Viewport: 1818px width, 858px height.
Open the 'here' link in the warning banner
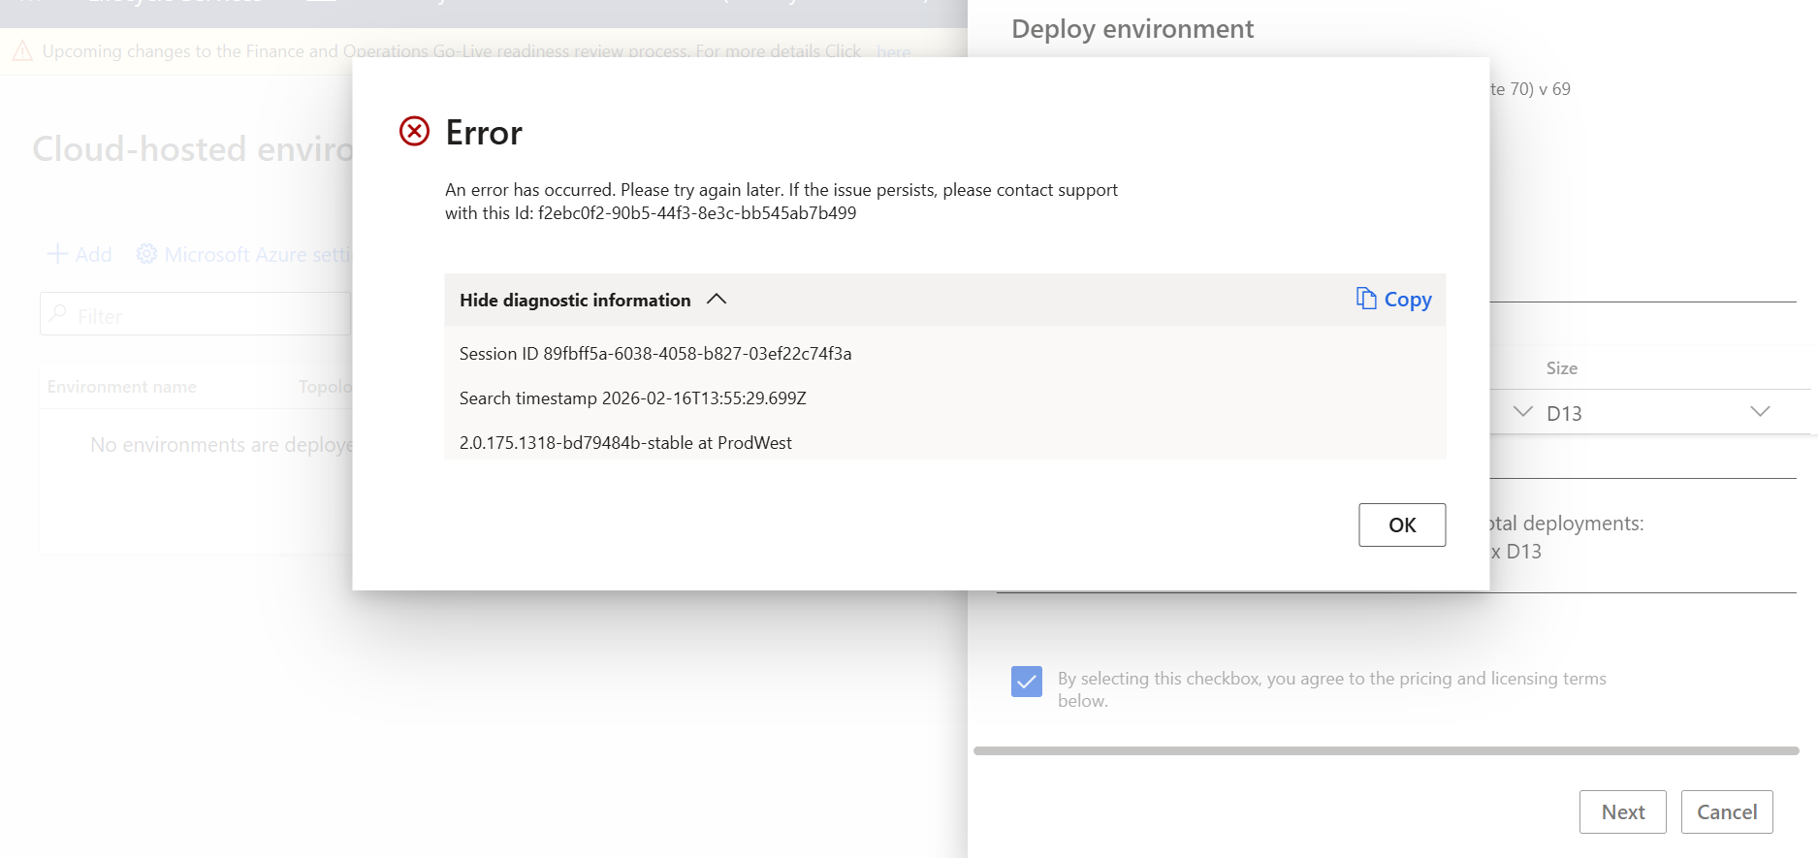pos(893,51)
